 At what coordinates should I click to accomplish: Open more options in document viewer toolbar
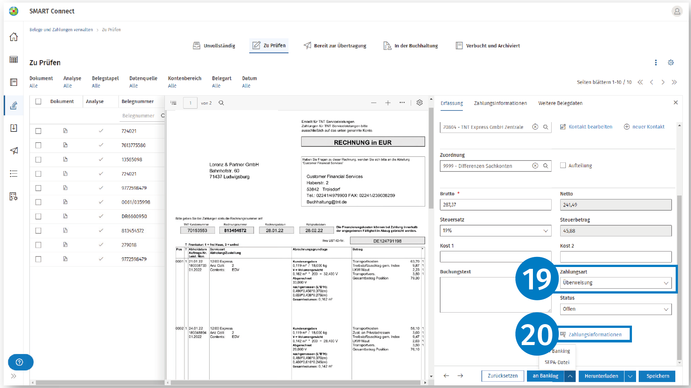point(402,103)
